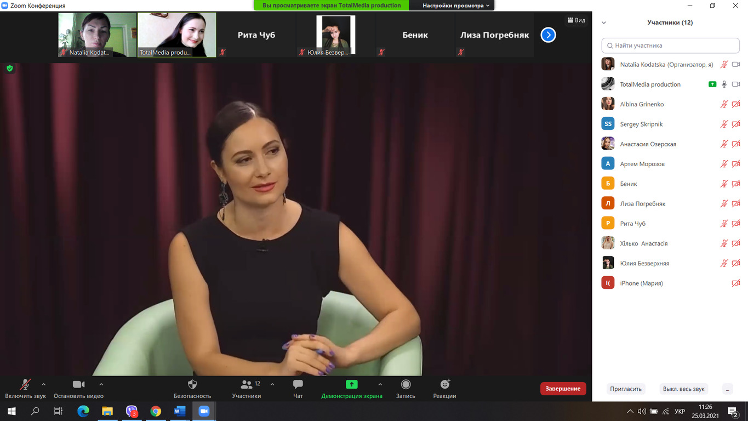Open the Windows Start menu

point(12,411)
